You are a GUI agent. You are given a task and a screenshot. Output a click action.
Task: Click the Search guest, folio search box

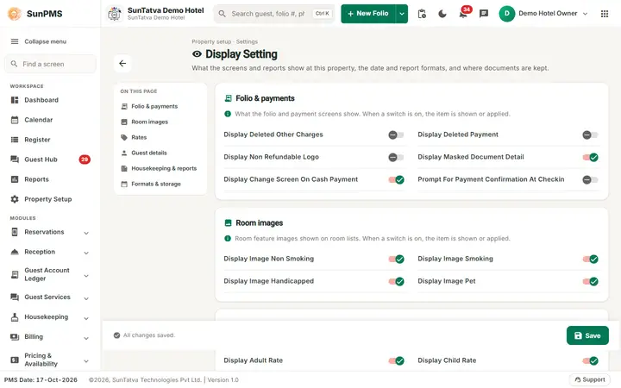tap(274, 14)
